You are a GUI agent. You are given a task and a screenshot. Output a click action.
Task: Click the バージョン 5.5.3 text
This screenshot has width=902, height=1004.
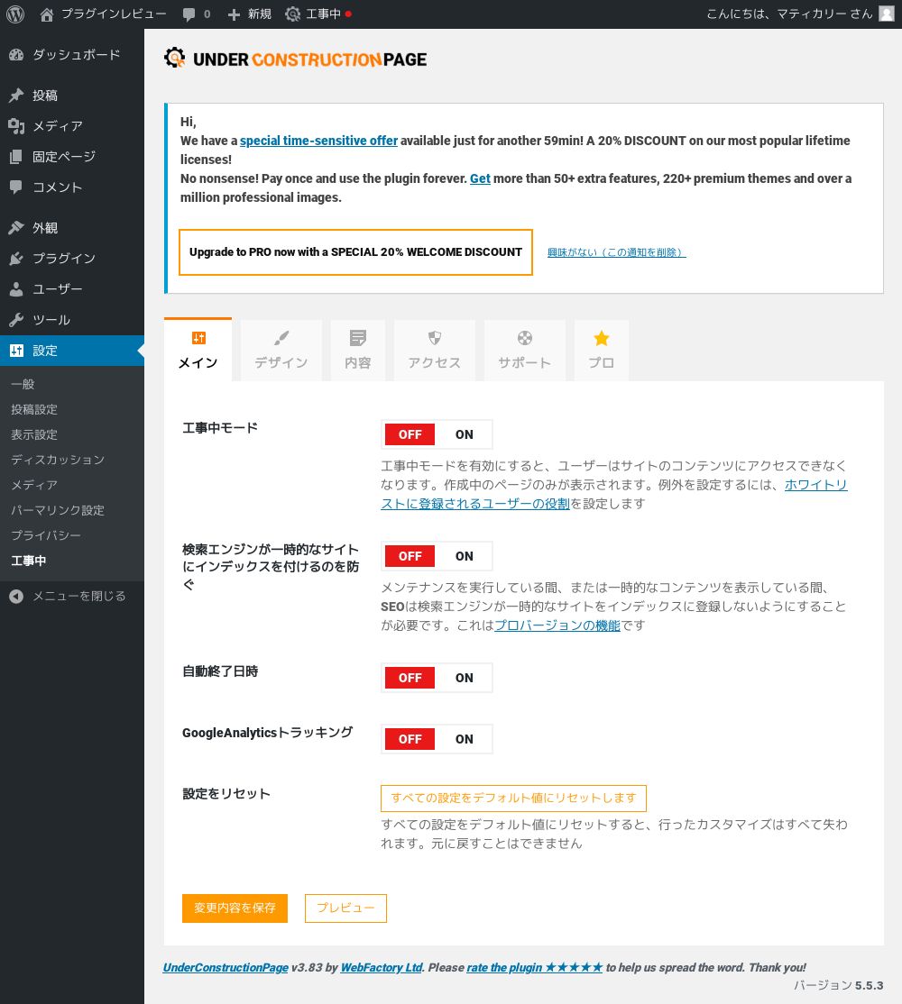(839, 985)
